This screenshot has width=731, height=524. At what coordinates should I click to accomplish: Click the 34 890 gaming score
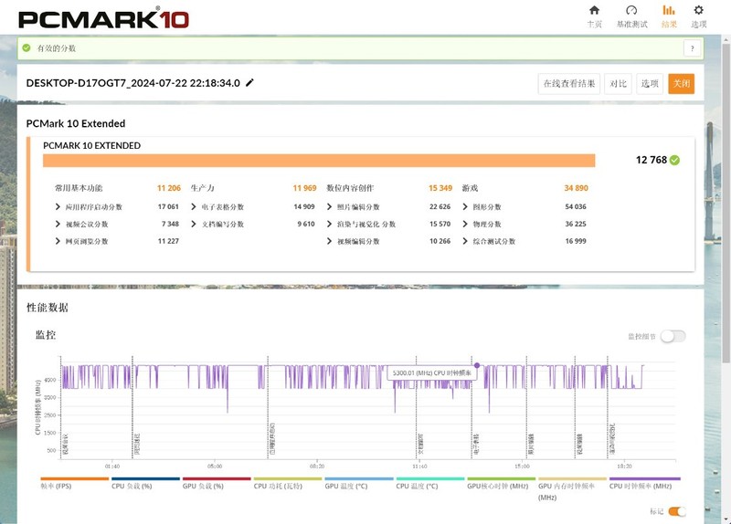(x=577, y=188)
